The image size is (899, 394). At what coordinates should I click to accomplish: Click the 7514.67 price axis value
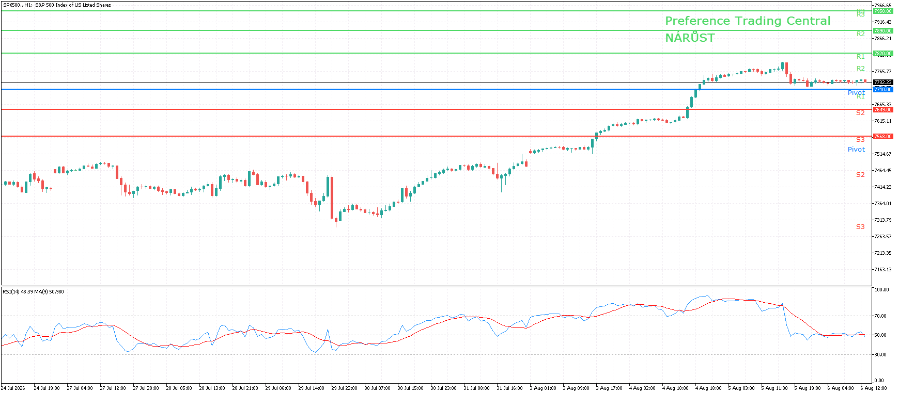[882, 154]
